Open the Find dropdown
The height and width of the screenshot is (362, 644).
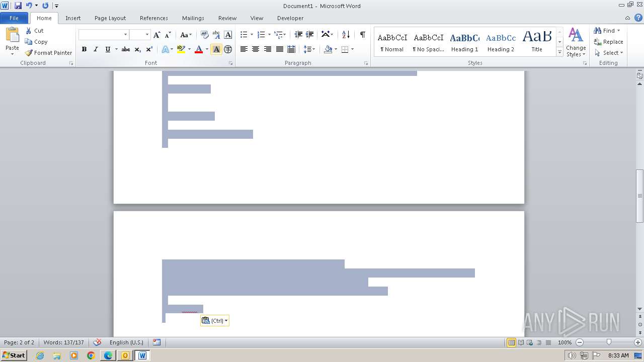point(607,31)
